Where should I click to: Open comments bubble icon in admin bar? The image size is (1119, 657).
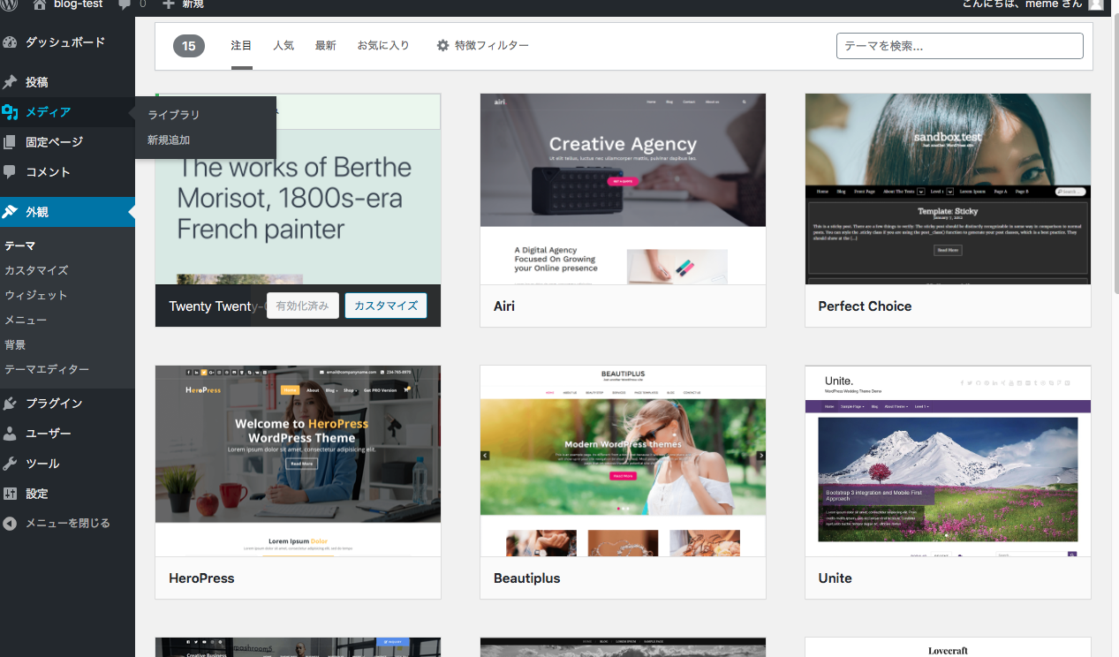tap(125, 4)
